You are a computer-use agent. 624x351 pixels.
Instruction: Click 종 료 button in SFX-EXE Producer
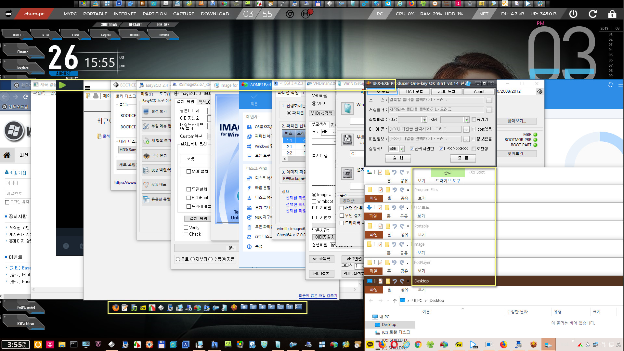tap(463, 158)
